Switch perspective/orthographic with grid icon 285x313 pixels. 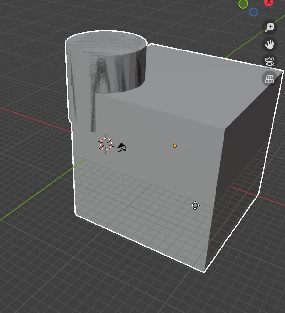click(270, 79)
